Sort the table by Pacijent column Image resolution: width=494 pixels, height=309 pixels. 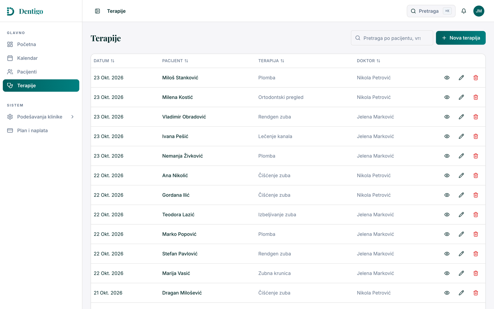(175, 61)
